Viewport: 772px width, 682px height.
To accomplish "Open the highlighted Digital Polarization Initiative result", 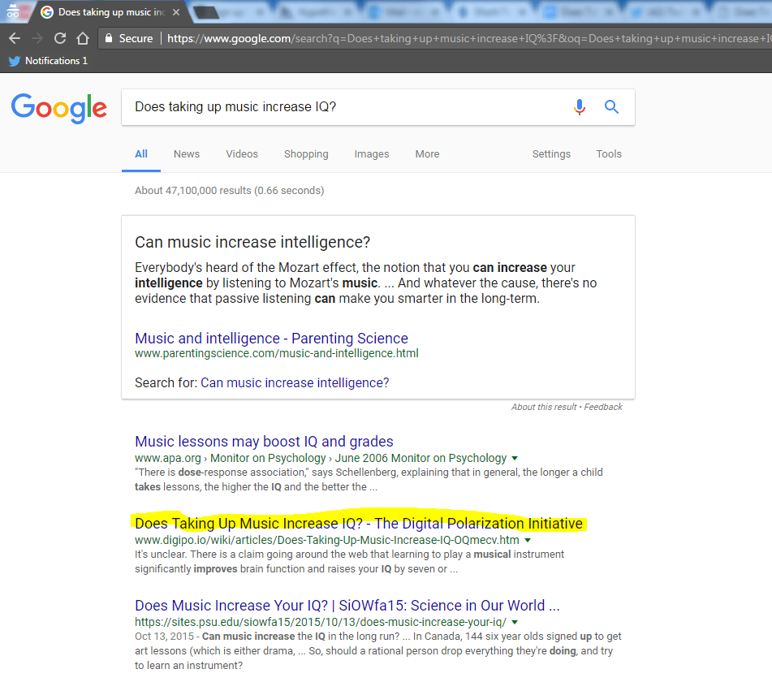I will point(358,524).
